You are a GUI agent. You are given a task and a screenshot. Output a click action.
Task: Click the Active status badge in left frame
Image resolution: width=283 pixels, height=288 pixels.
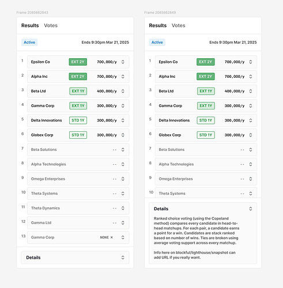pyautogui.click(x=29, y=42)
